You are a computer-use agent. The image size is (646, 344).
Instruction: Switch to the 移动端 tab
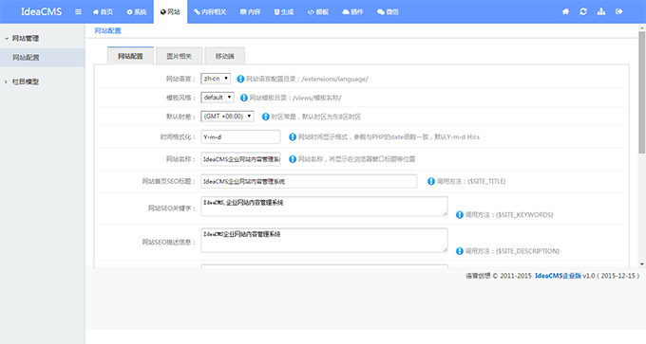coord(224,56)
